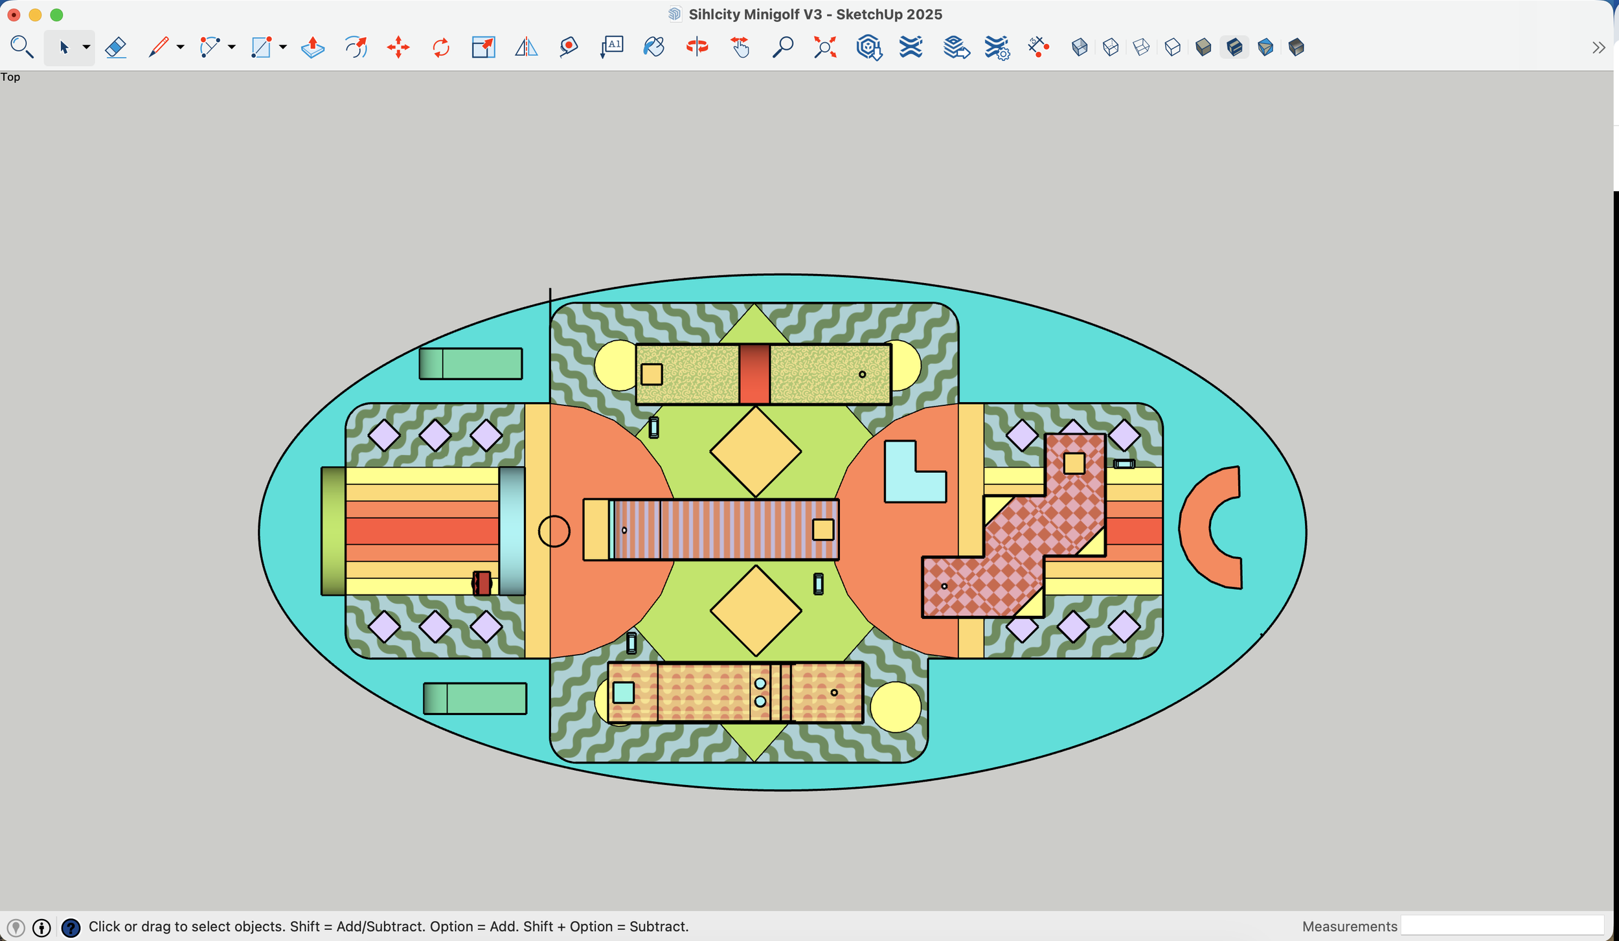The height and width of the screenshot is (941, 1619).
Task: Select the Rotate tool
Action: (x=441, y=47)
